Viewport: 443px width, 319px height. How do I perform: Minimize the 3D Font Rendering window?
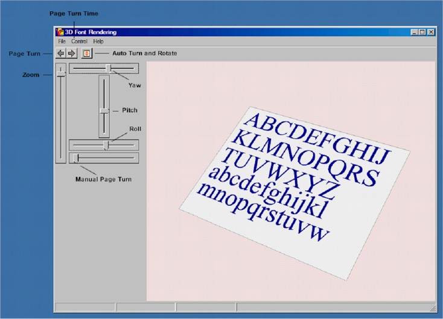point(414,32)
